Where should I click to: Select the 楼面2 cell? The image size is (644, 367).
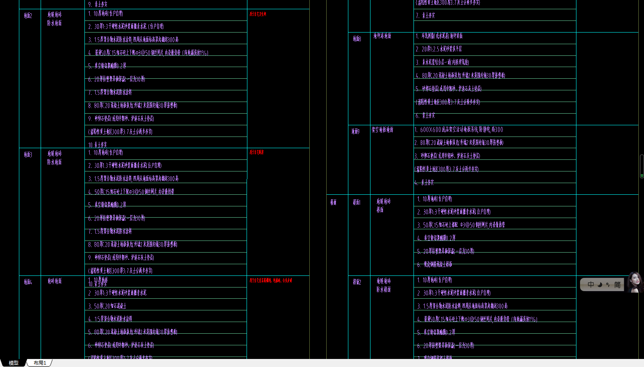357,282
